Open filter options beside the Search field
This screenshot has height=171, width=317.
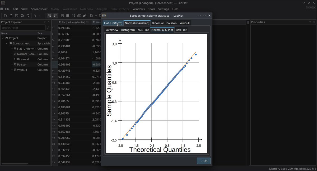tap(48, 27)
